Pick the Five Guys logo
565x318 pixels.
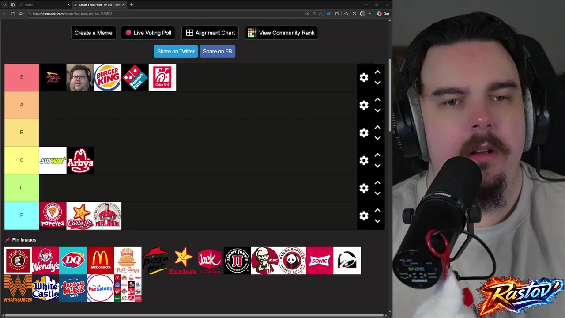point(128,261)
